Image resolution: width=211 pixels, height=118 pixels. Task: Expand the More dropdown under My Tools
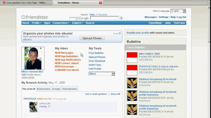click(x=102, y=74)
